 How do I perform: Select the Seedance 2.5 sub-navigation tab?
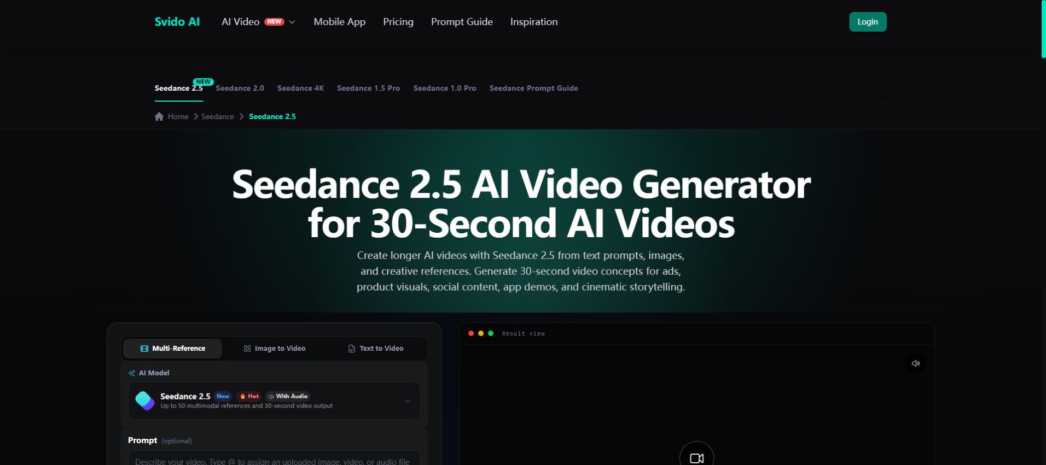tap(179, 88)
